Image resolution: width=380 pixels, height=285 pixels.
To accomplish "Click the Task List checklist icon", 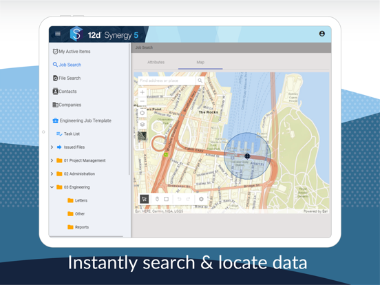I will pos(59,134).
